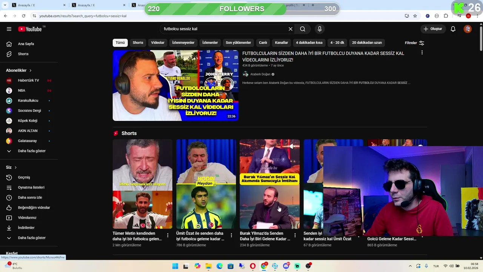
Task: Select the 20 dakikadan uzun chip
Action: point(367,43)
